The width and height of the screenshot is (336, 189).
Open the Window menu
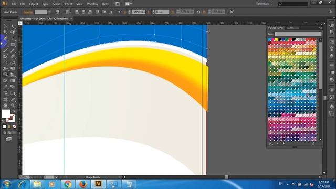tap(92, 4)
